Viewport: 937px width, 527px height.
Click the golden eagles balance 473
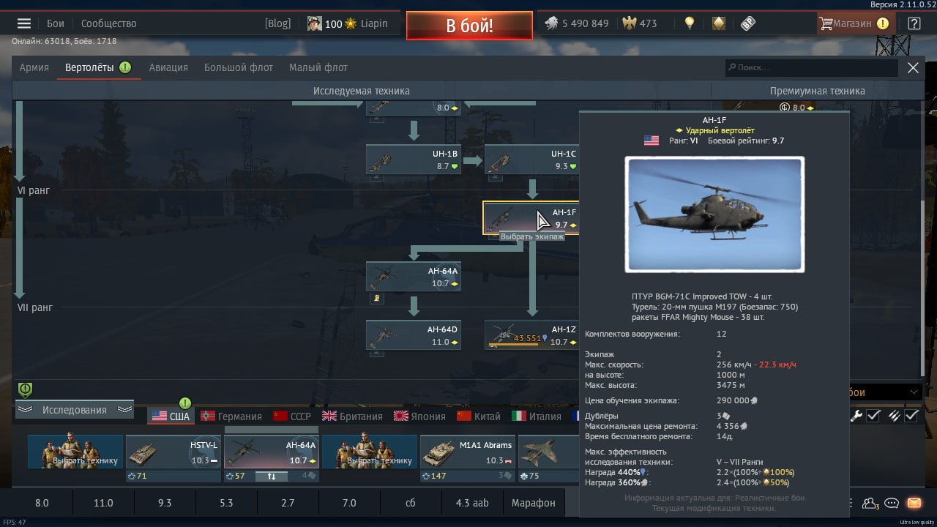point(640,23)
